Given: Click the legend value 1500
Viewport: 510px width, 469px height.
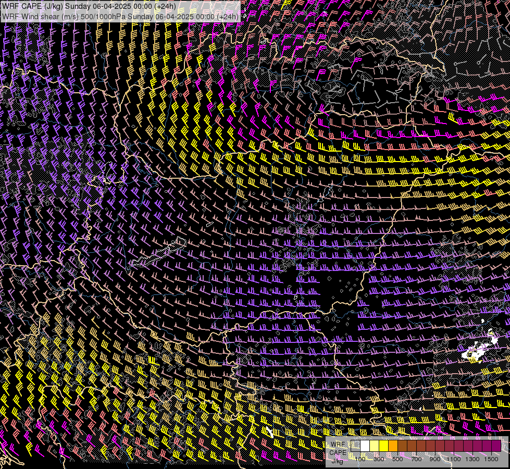Looking at the screenshot, I should pyautogui.click(x=491, y=459).
